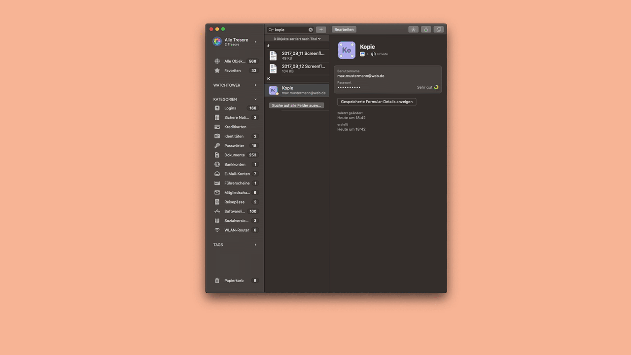631x355 pixels.
Task: Open the item in a separate window
Action: click(439, 30)
